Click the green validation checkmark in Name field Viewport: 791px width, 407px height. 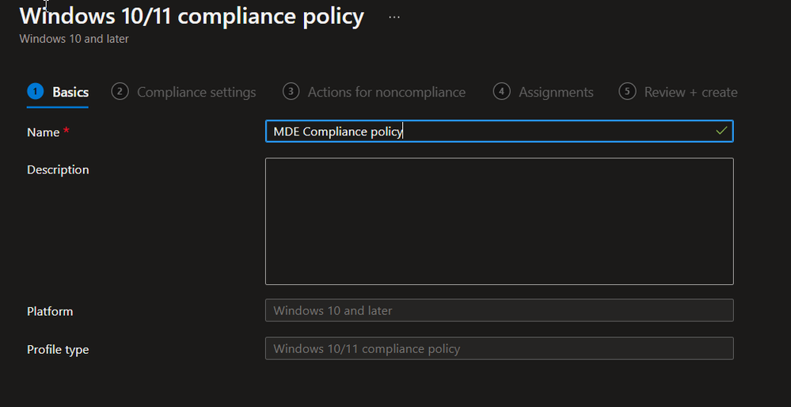[721, 131]
